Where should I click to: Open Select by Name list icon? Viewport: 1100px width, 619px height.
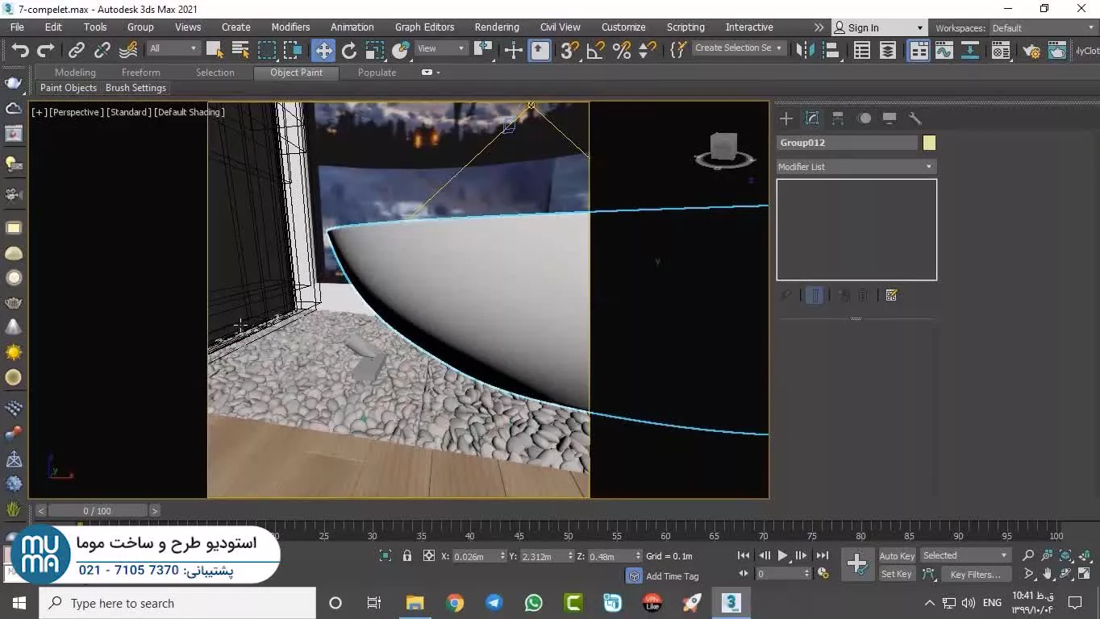(x=240, y=51)
